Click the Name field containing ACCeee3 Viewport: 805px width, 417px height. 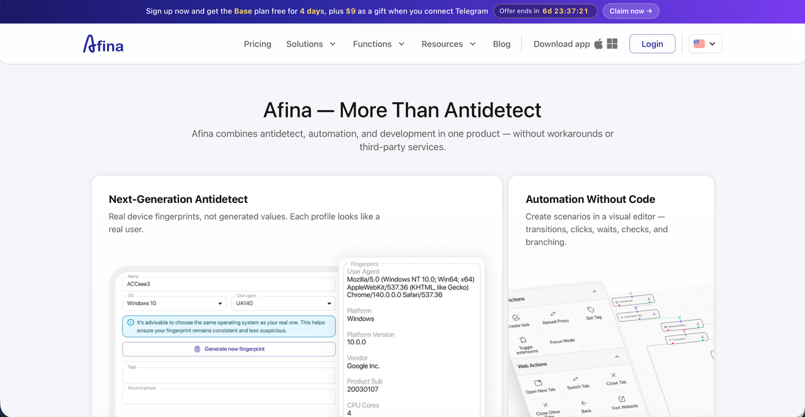click(229, 284)
